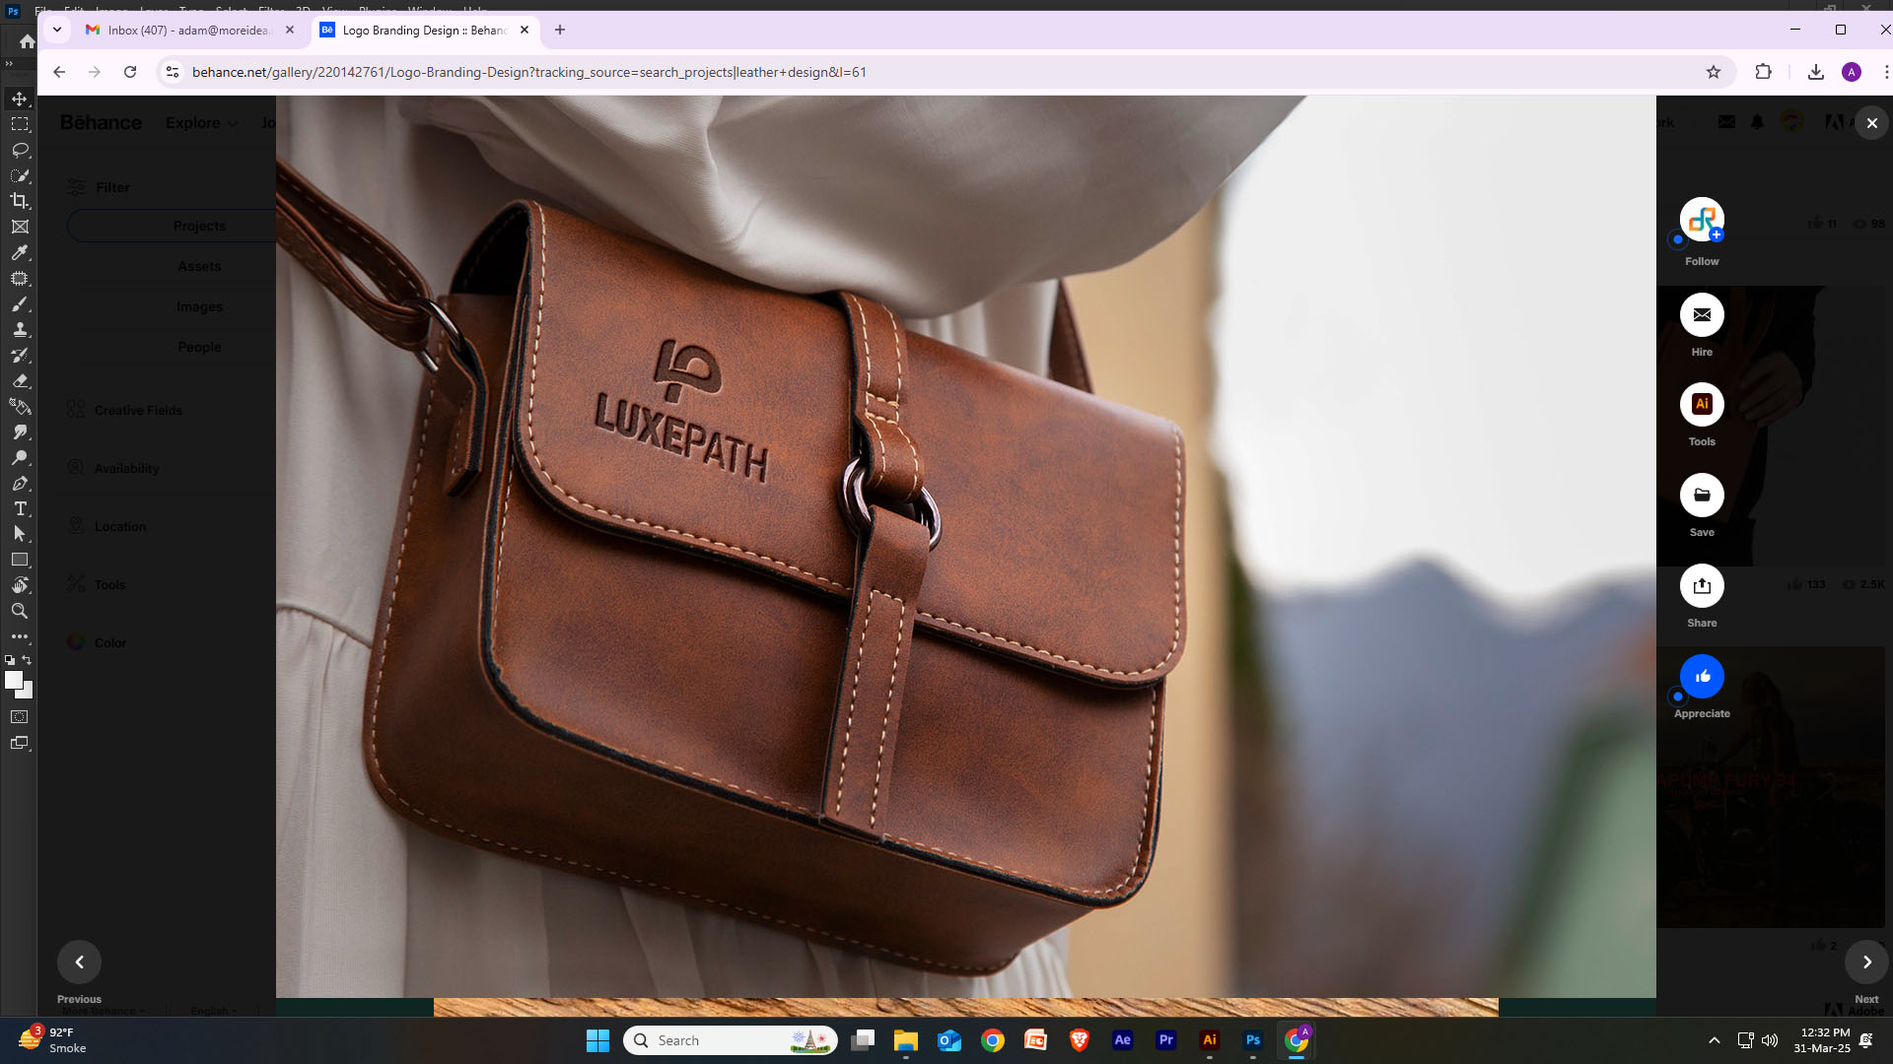Image resolution: width=1893 pixels, height=1064 pixels.
Task: Go to Next project chevron
Action: coord(1866,962)
